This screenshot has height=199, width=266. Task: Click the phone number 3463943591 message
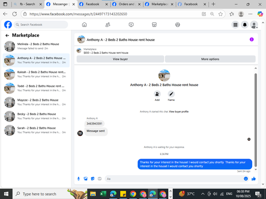[x=94, y=124]
